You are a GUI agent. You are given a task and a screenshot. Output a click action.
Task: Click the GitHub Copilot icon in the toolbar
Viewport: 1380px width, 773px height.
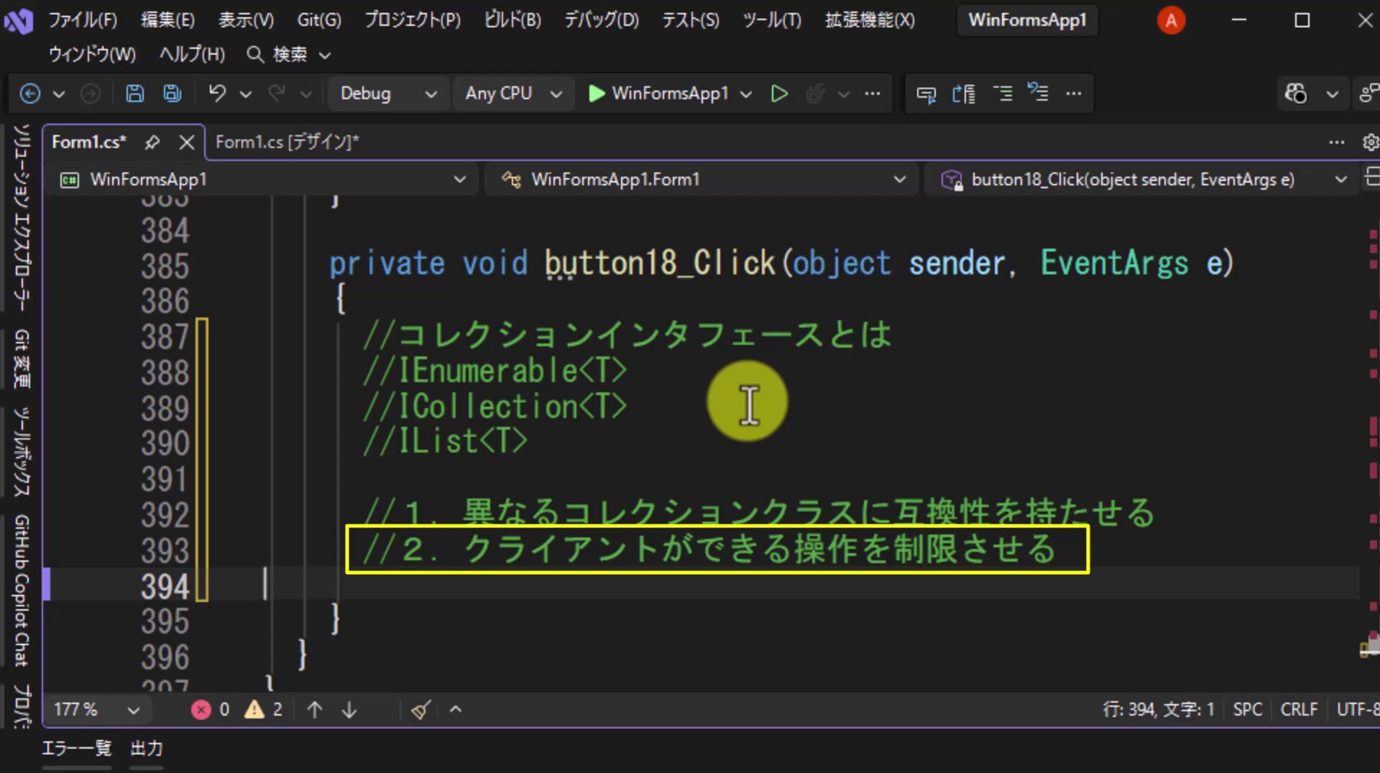[1296, 93]
